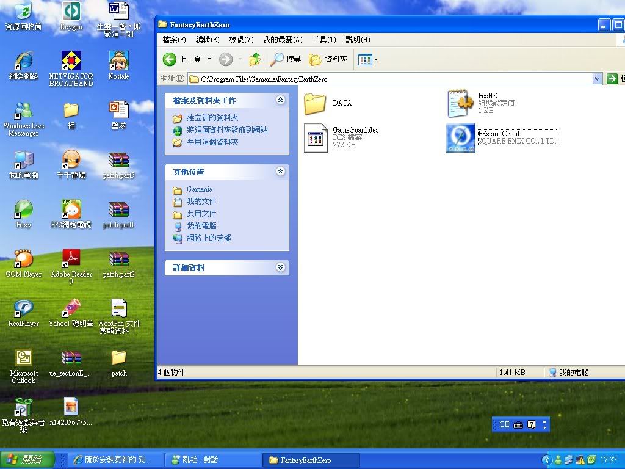Click the Back (上一頁) toolbar button
The image size is (625, 469).
pos(182,59)
